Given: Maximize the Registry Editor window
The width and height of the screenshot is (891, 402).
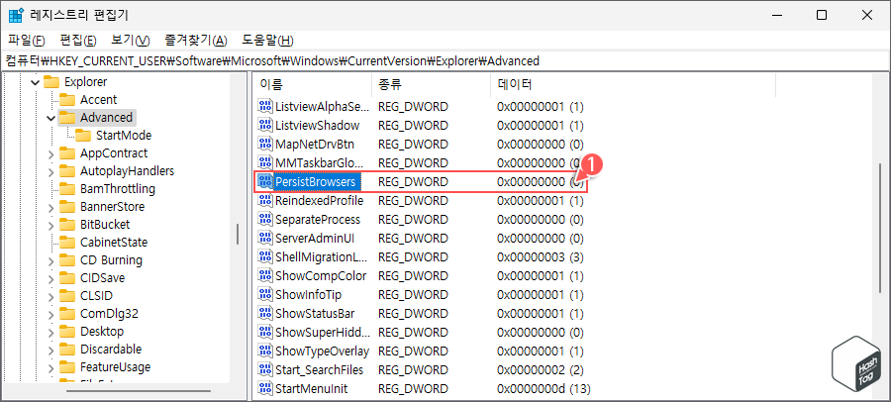Looking at the screenshot, I should coord(822,16).
